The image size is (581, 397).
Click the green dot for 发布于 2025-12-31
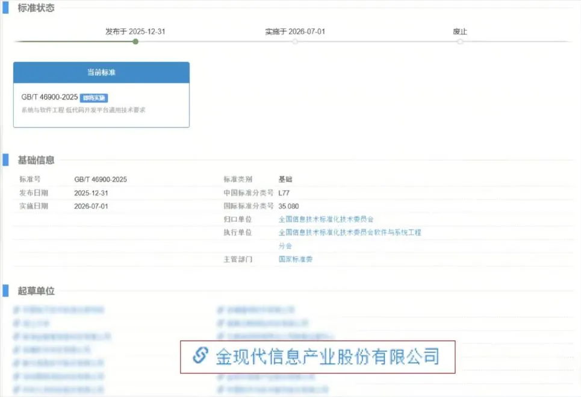(135, 42)
